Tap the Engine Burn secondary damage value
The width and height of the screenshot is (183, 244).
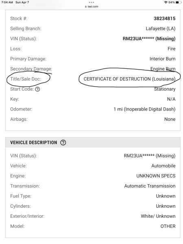[x=163, y=69]
